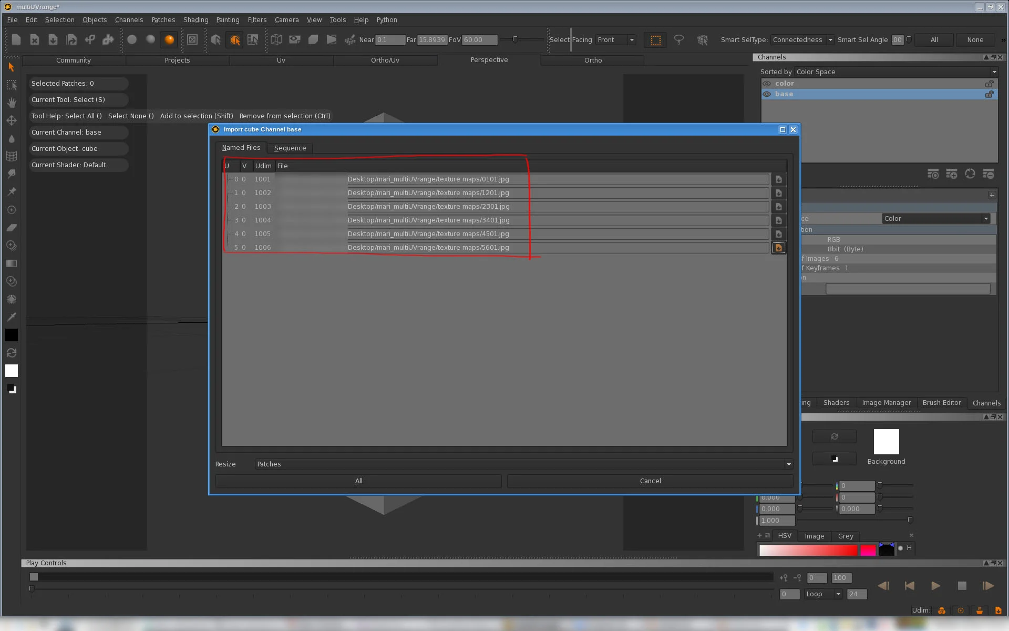Expand plus button in channel info panel

point(992,195)
